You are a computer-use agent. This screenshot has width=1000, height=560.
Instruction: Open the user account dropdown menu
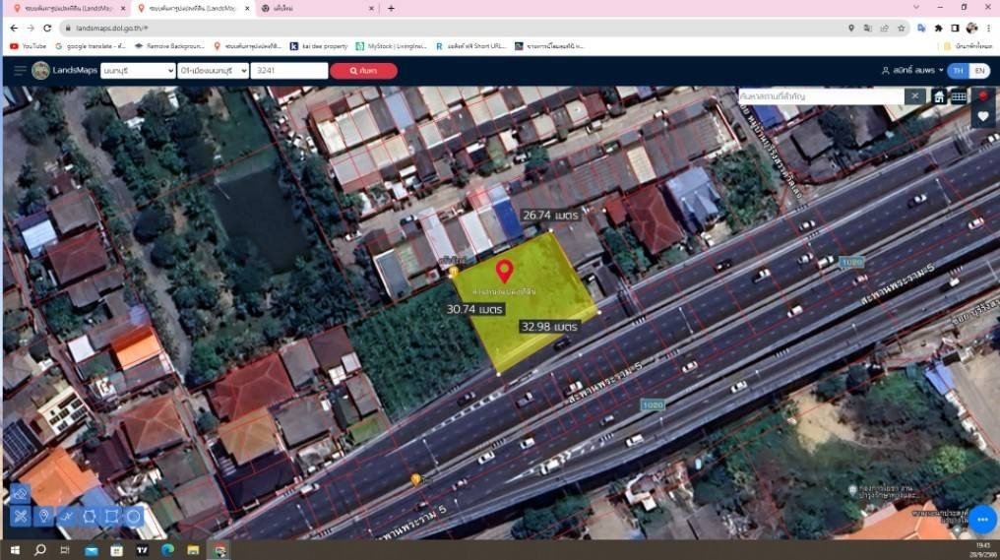pos(912,71)
